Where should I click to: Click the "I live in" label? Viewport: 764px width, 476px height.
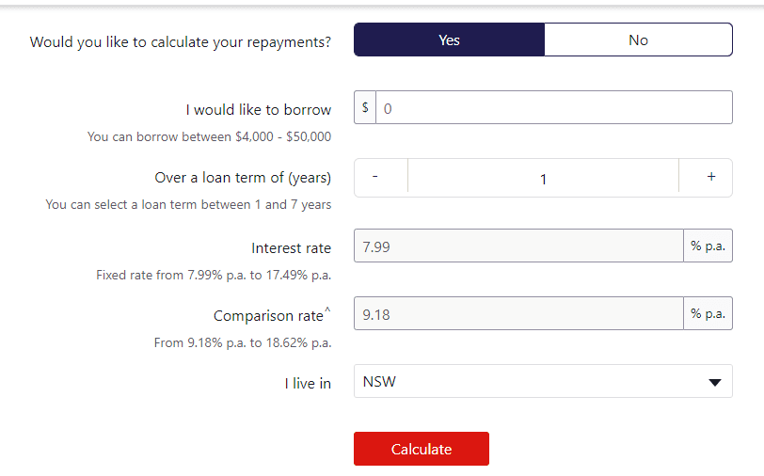pos(308,384)
